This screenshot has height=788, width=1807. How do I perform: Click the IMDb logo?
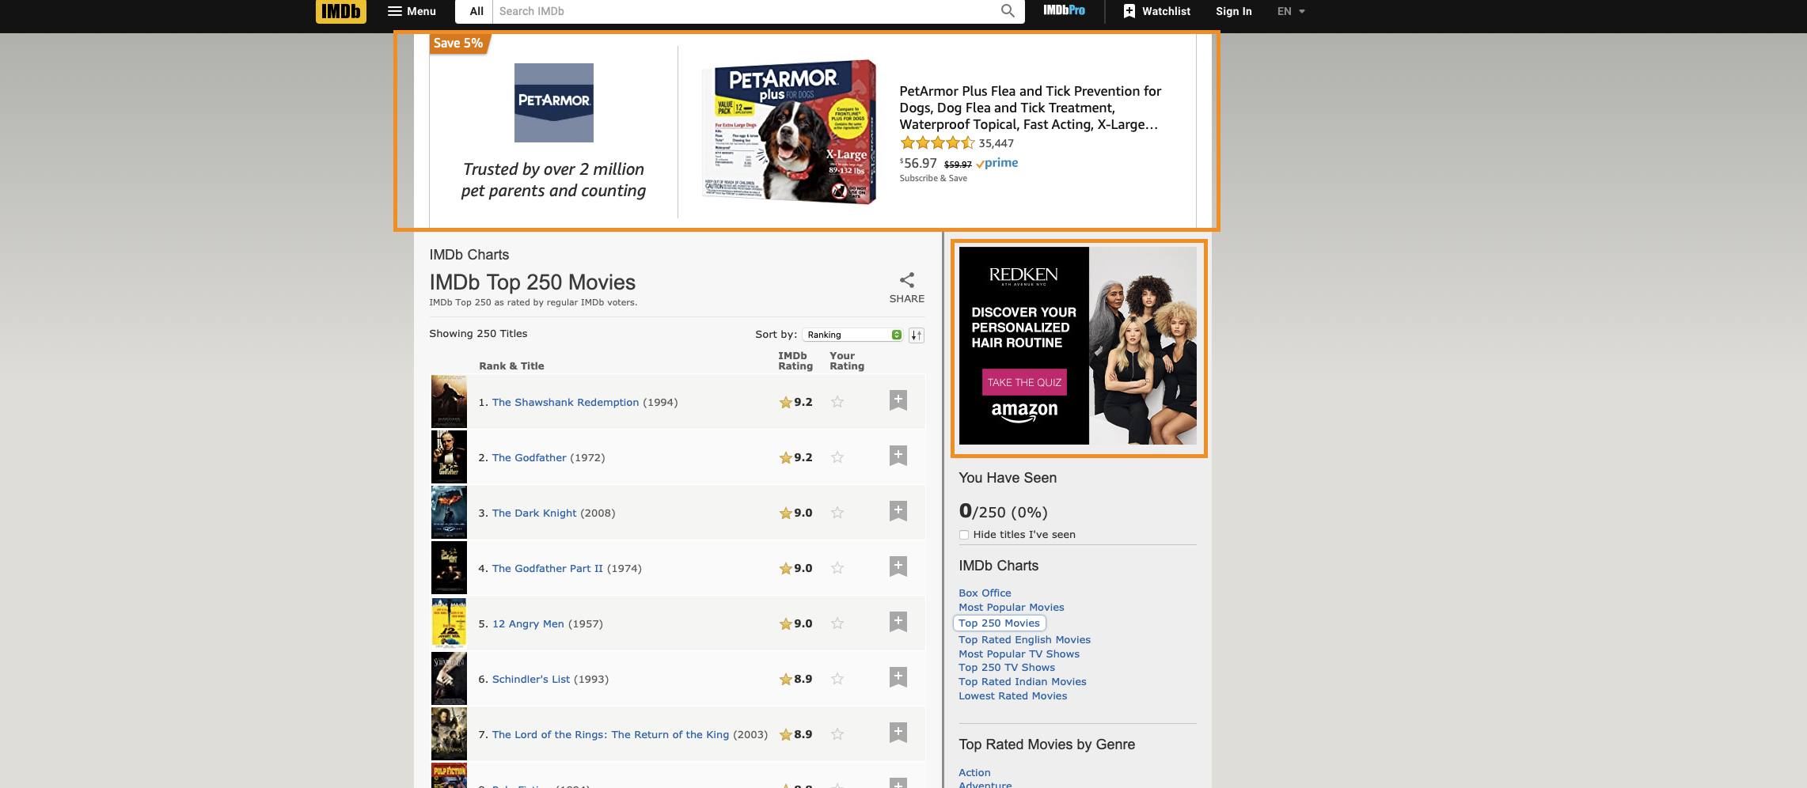pos(341,11)
